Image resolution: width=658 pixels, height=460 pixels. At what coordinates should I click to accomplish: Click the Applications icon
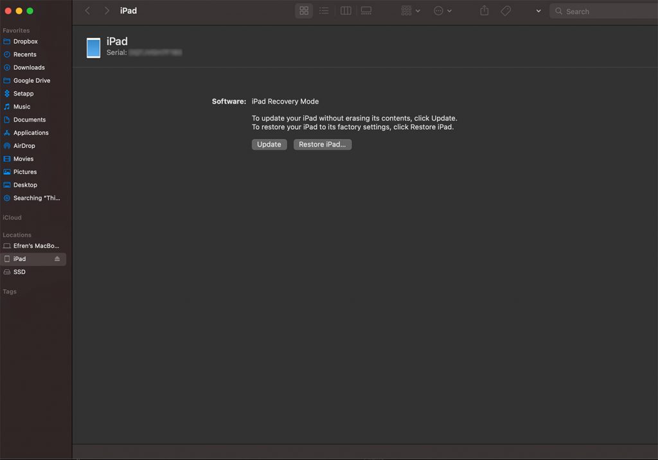click(6, 132)
